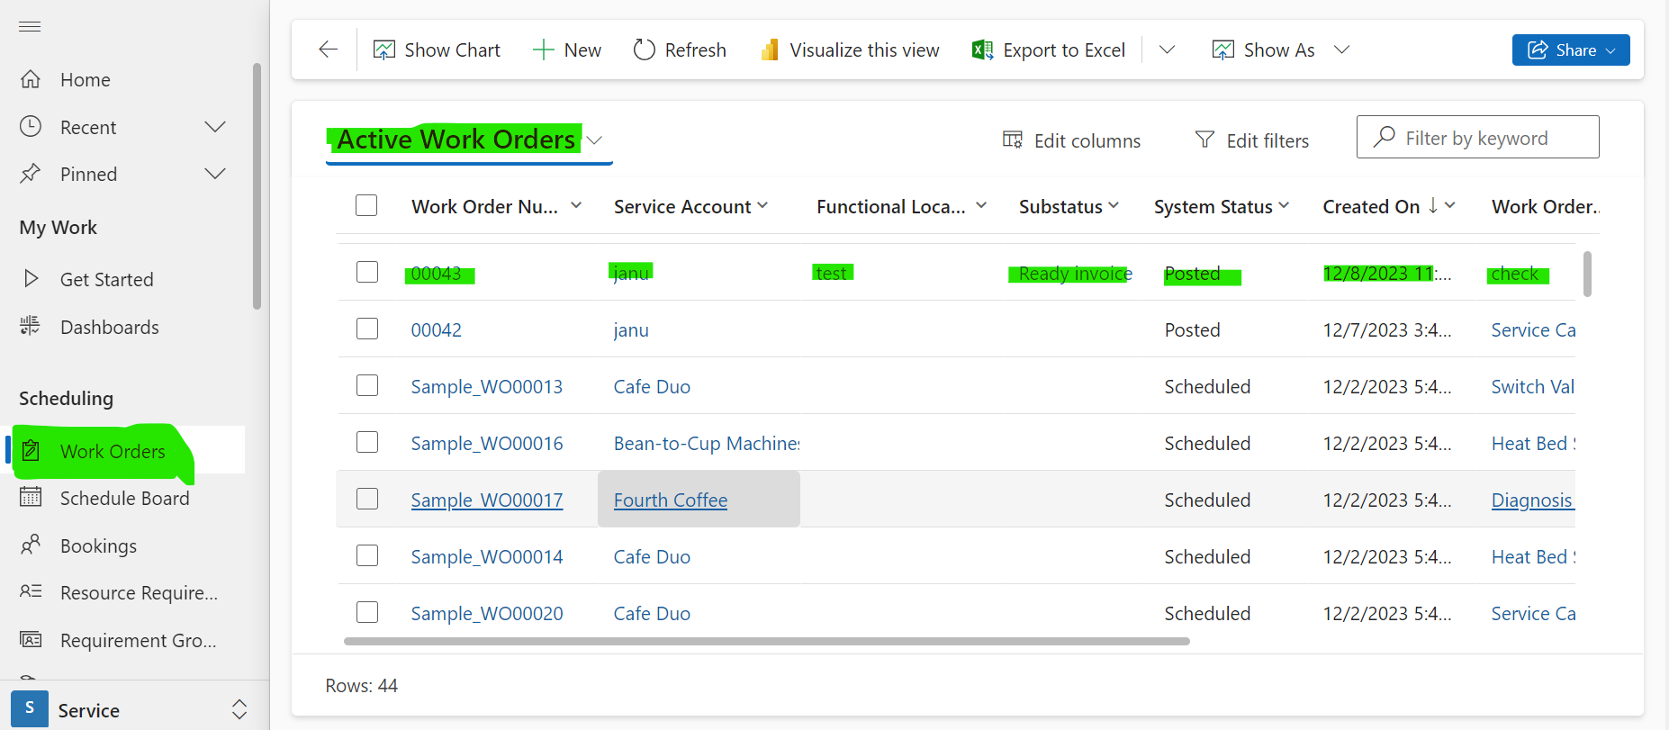
Task: Click the Dashboards icon
Action: pyautogui.click(x=31, y=326)
